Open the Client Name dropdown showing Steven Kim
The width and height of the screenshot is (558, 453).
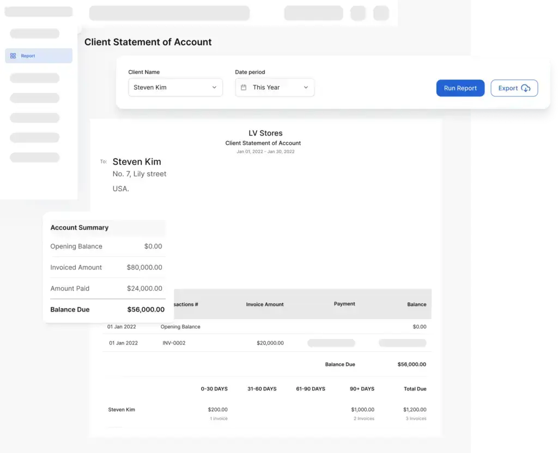(x=175, y=87)
